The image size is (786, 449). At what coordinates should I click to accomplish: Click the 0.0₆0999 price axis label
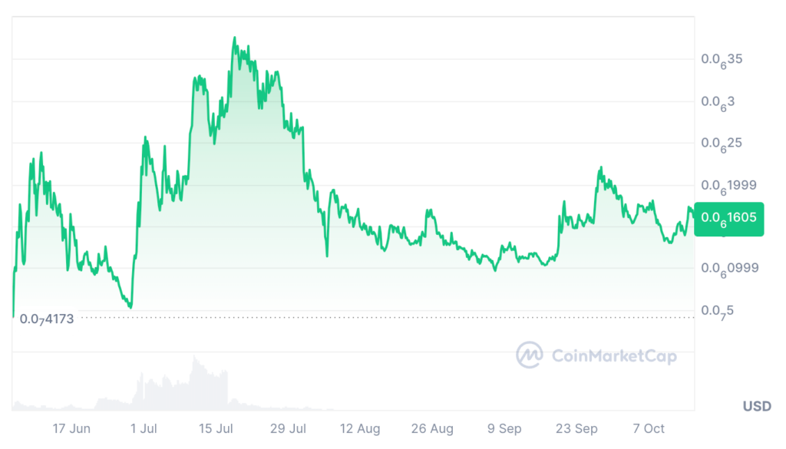point(729,269)
